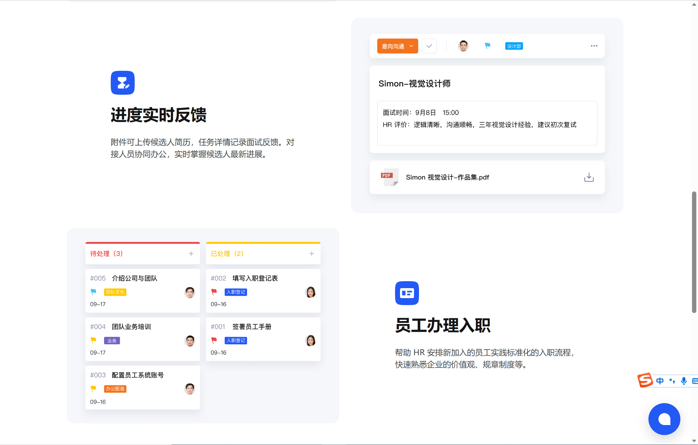
Task: Click the 设计部 tag label
Action: click(x=514, y=46)
